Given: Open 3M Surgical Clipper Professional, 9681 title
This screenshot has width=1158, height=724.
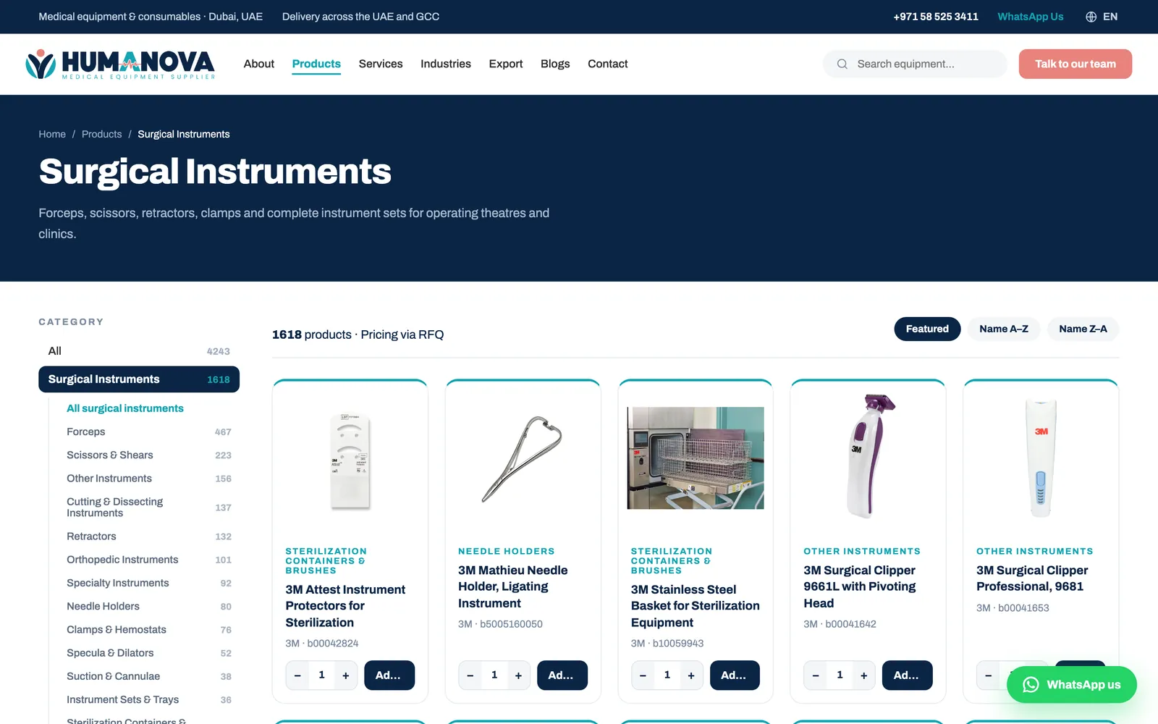Looking at the screenshot, I should (1032, 578).
